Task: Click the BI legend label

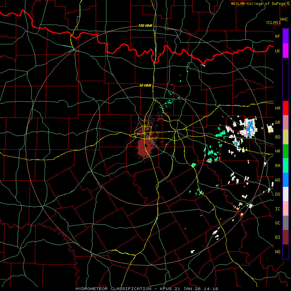Action: point(278,237)
